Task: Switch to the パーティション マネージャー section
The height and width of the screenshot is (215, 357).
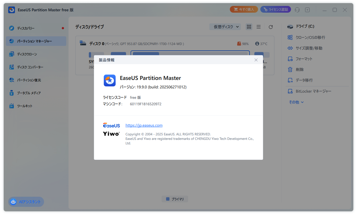Action: click(x=32, y=41)
